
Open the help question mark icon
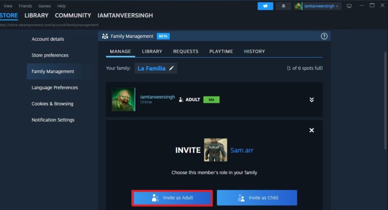(x=324, y=36)
